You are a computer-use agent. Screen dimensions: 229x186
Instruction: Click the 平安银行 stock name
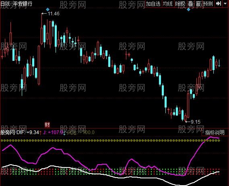23,4
